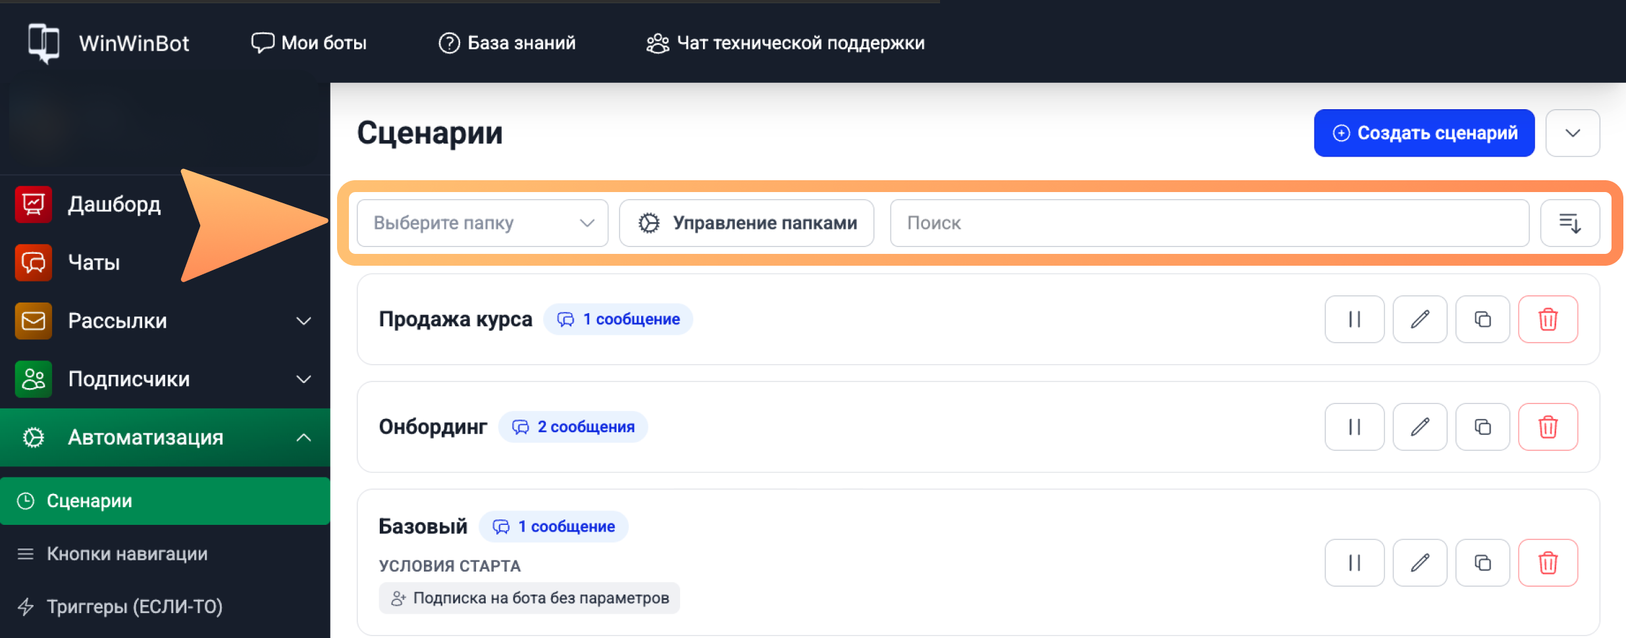
Task: Copy the Продажа курса scenario
Action: pyautogui.click(x=1482, y=320)
